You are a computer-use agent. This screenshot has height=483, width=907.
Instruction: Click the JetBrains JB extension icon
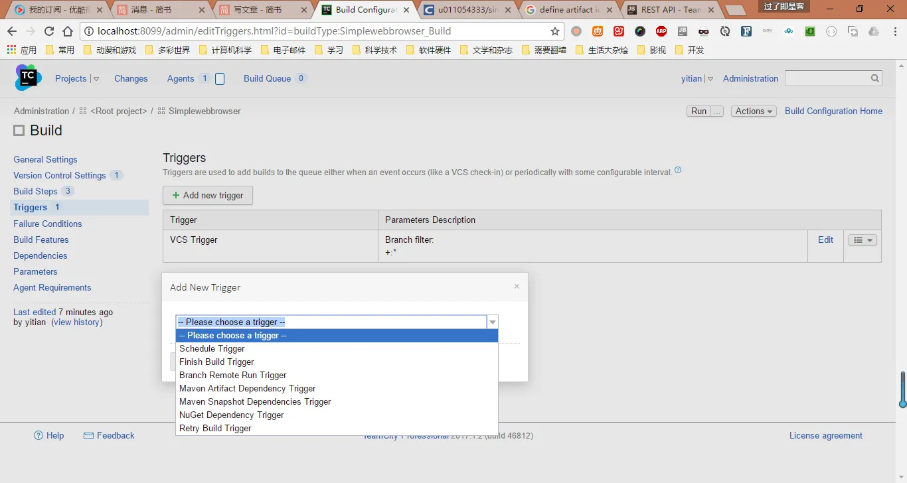click(x=683, y=31)
